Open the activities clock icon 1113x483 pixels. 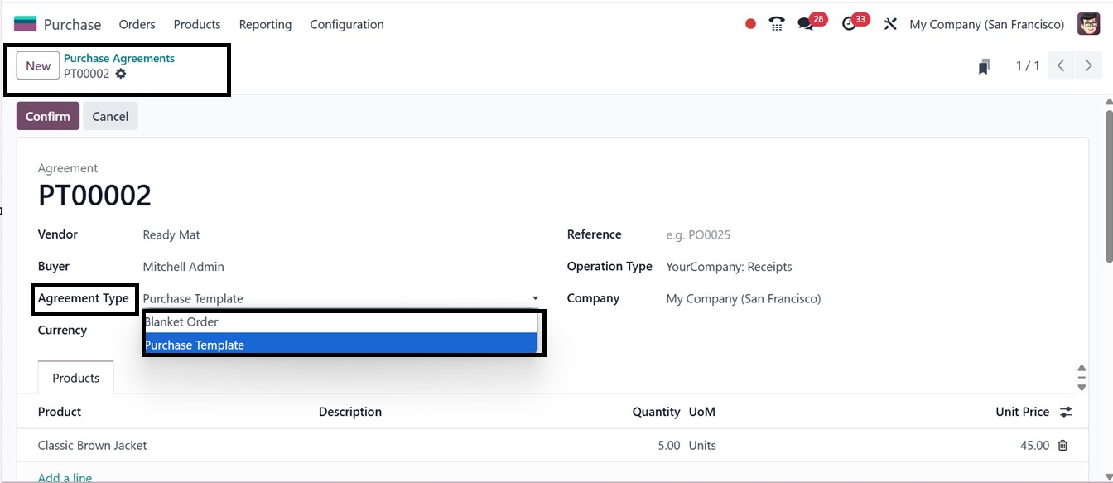849,24
